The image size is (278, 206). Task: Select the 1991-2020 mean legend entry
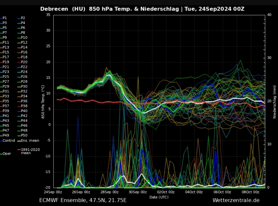30,151
